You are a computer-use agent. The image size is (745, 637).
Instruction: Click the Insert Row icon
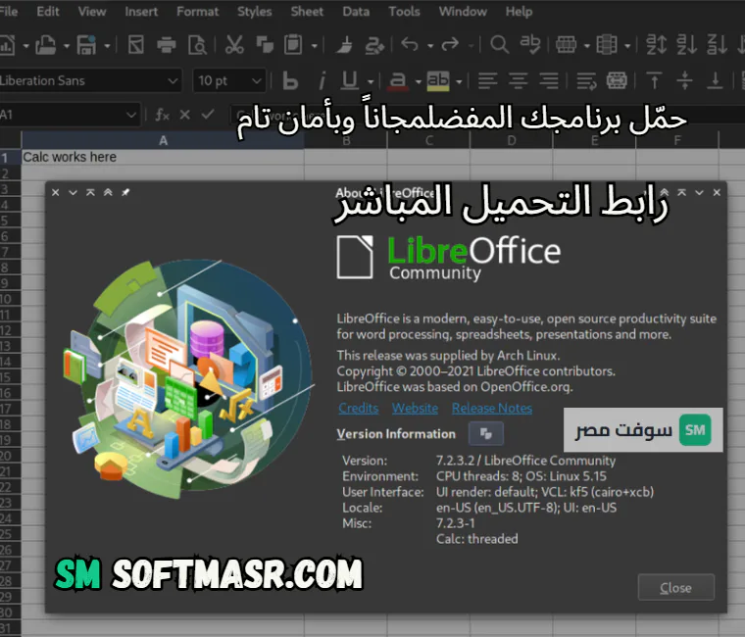click(x=566, y=45)
